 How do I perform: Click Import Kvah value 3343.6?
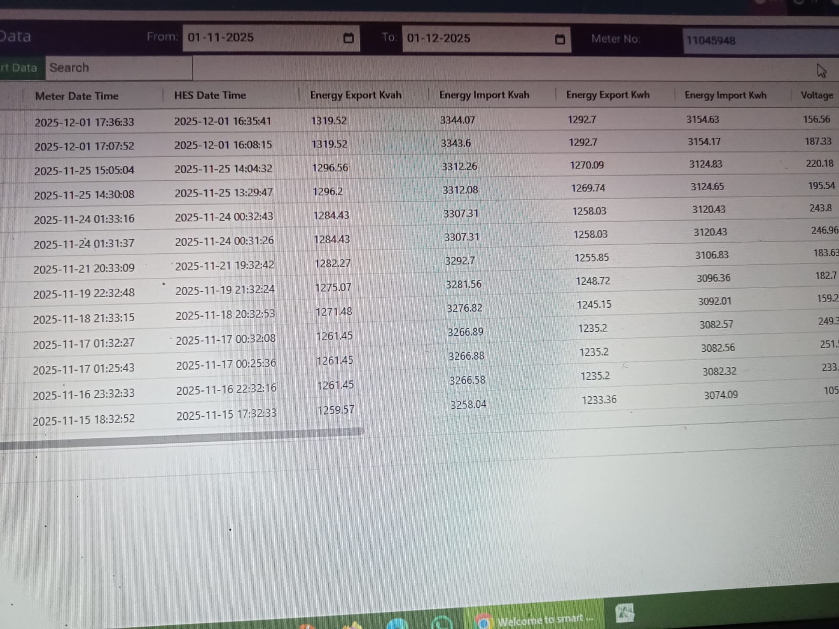456,143
